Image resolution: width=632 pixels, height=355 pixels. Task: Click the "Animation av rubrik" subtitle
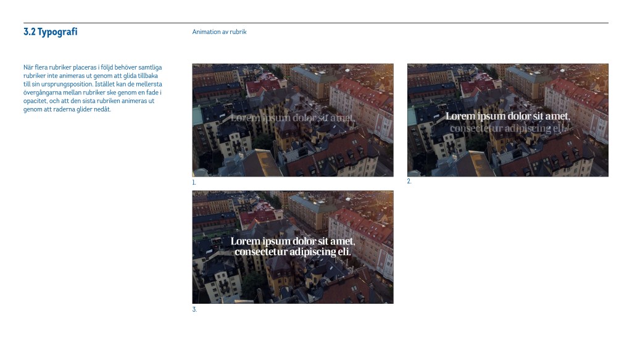pos(219,32)
